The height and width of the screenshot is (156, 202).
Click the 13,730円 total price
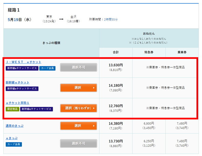point(116,141)
